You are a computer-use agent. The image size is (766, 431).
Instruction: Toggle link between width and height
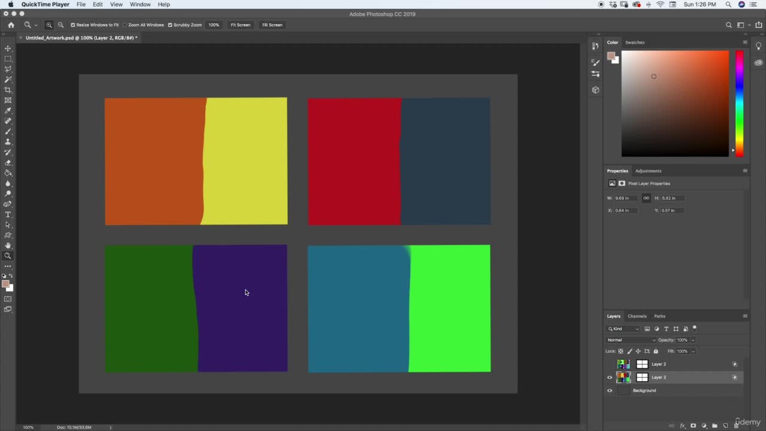pos(646,198)
